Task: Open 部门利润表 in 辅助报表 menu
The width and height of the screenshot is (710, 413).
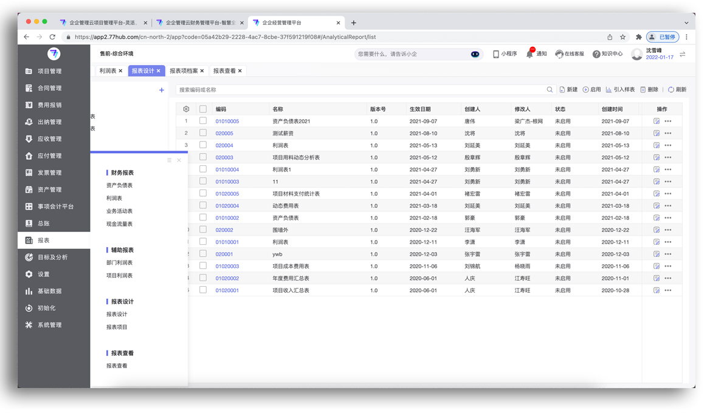Action: 120,262
